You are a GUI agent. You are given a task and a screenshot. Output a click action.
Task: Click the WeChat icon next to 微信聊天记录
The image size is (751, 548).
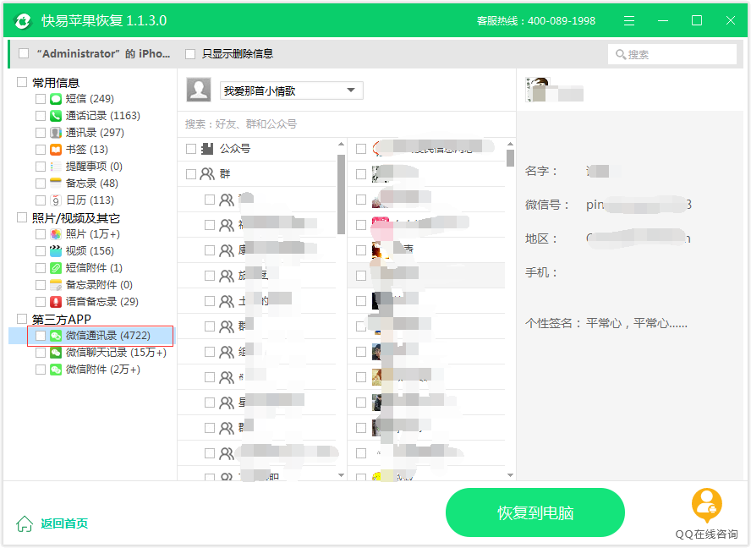pyautogui.click(x=56, y=353)
